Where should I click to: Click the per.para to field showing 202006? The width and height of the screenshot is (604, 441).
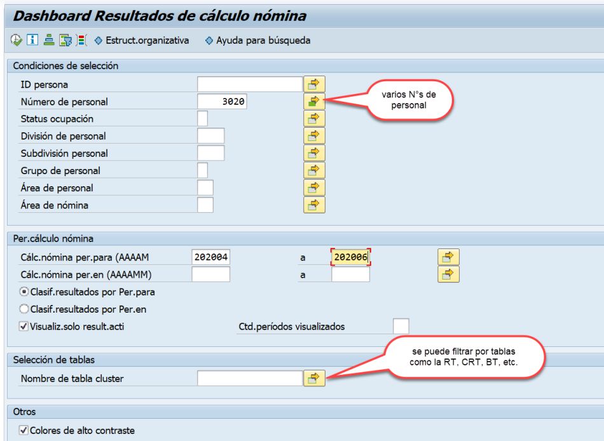click(x=350, y=257)
